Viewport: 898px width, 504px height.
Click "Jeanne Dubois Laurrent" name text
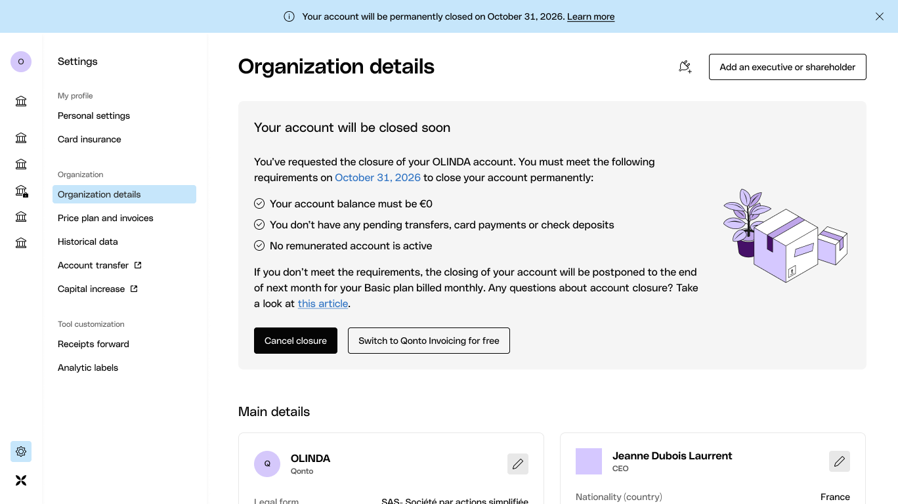click(x=672, y=455)
